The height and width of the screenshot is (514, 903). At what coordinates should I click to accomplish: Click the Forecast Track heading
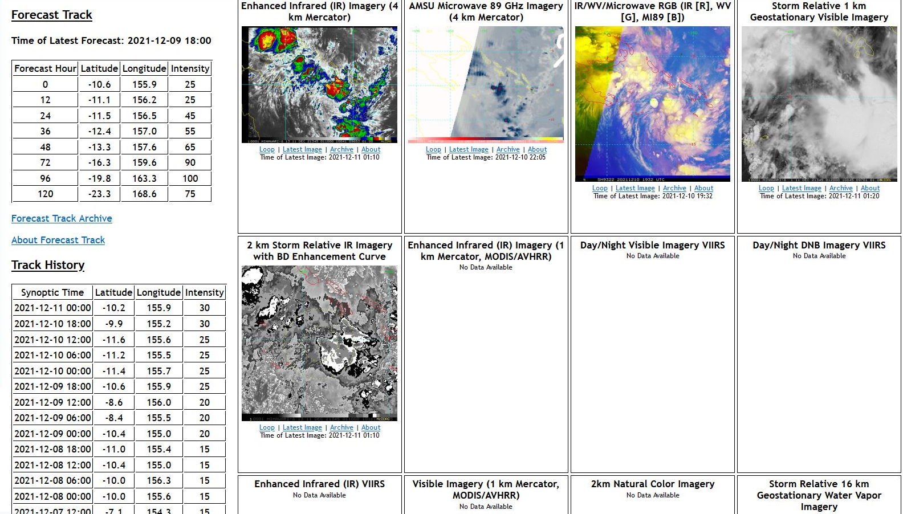(52, 15)
